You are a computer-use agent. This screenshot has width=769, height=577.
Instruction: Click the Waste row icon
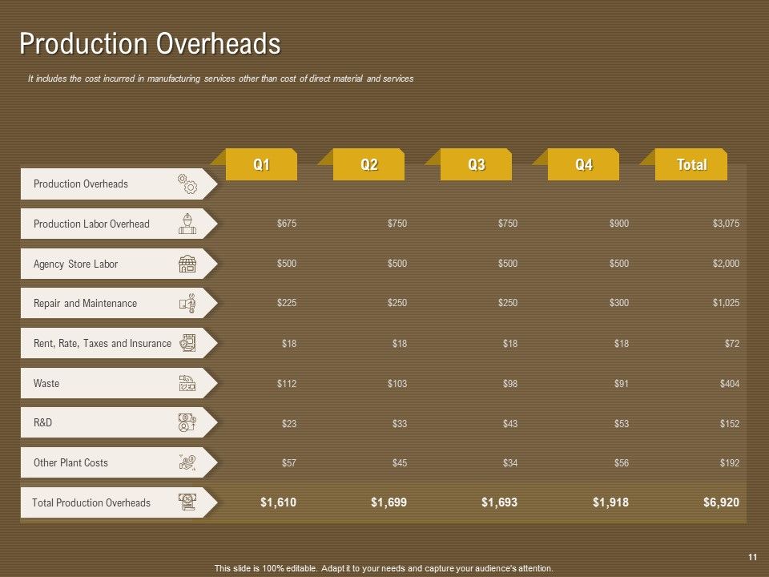coord(187,383)
